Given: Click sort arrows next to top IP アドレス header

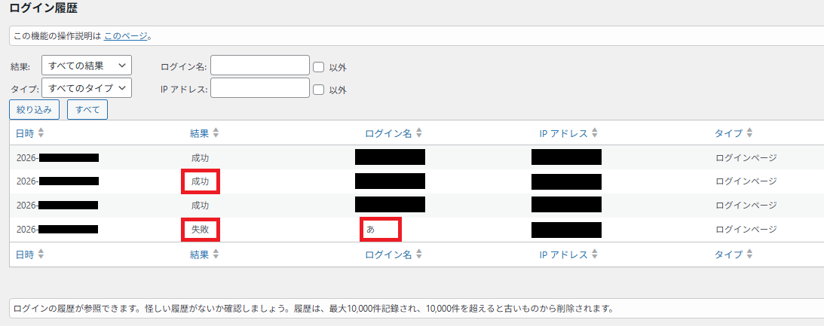Looking at the screenshot, I should pyautogui.click(x=594, y=133).
